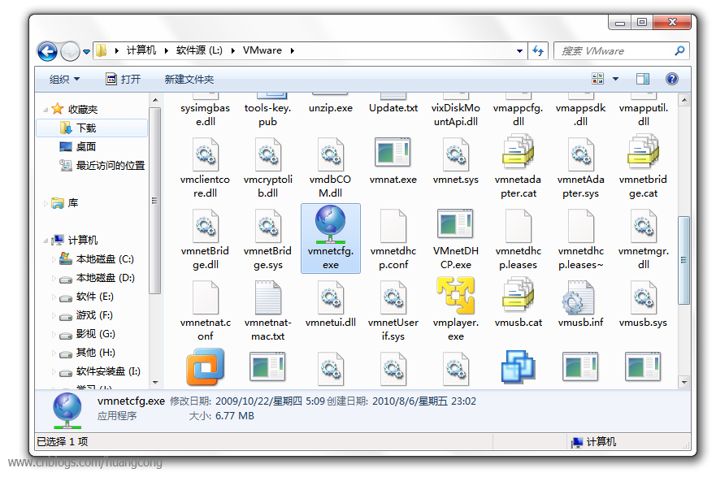
Task: Select the vmusb.cat file icon
Action: [x=519, y=295]
